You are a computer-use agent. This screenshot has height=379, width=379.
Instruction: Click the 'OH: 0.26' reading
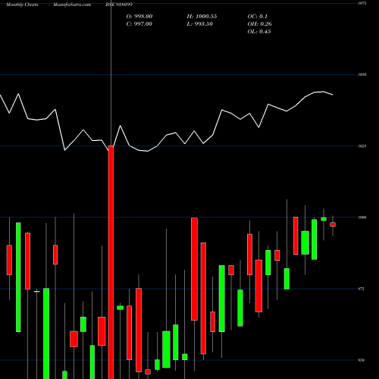click(x=259, y=24)
